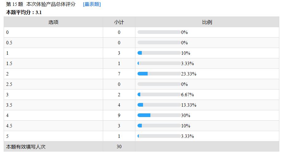Click the 30% progress bar for option 4
283x154 pixels.
point(159,115)
